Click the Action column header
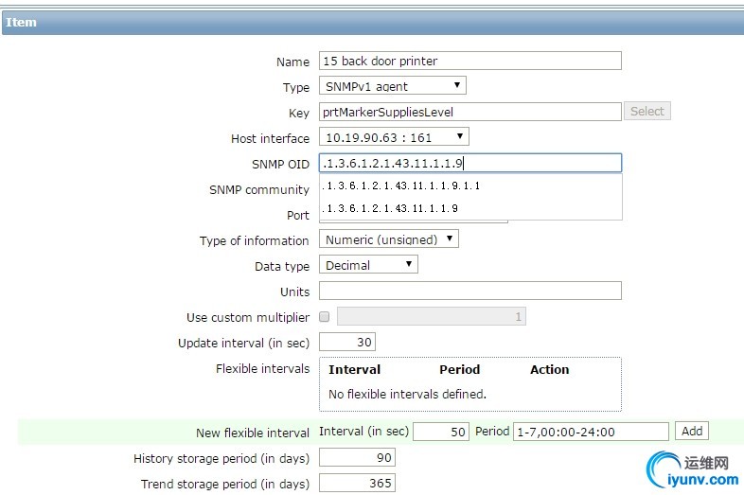This screenshot has height=495, width=744. point(549,369)
